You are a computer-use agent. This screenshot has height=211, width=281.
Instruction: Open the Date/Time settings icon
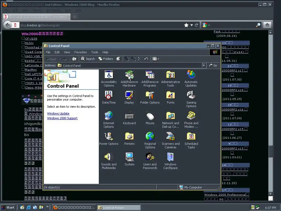pos(109,98)
